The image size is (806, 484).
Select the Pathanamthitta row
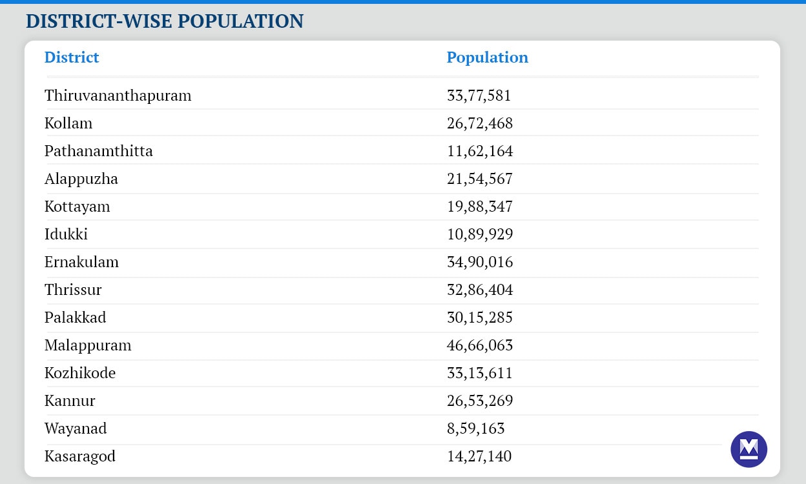pyautogui.click(x=98, y=150)
